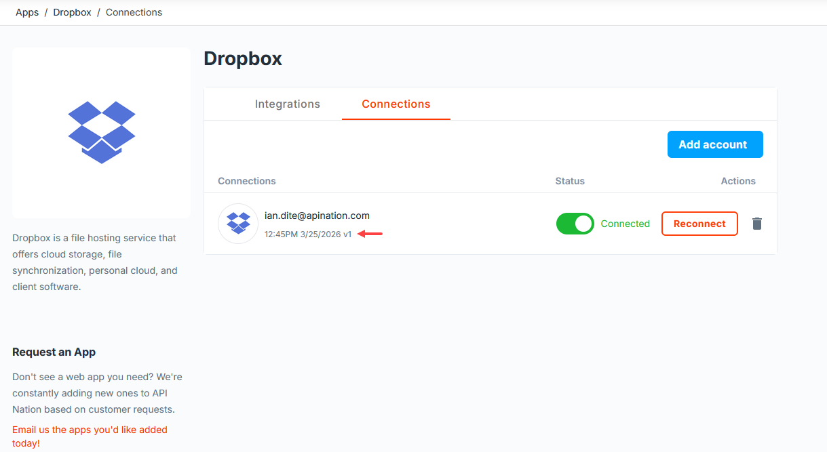Toggle the Connected status switch off
The height and width of the screenshot is (452, 827).
575,224
